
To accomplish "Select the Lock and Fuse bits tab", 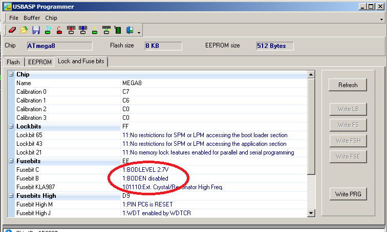I will (x=81, y=61).
